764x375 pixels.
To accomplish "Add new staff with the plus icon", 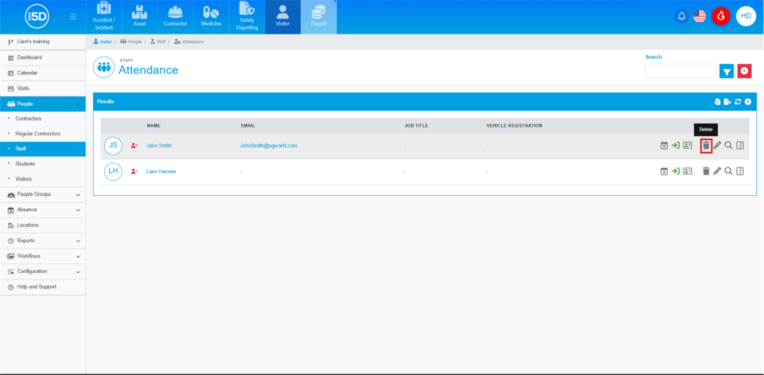I will coord(748,101).
